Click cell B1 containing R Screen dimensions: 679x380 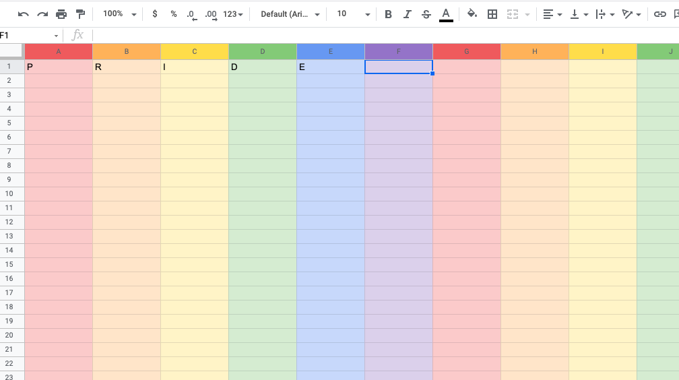point(127,67)
